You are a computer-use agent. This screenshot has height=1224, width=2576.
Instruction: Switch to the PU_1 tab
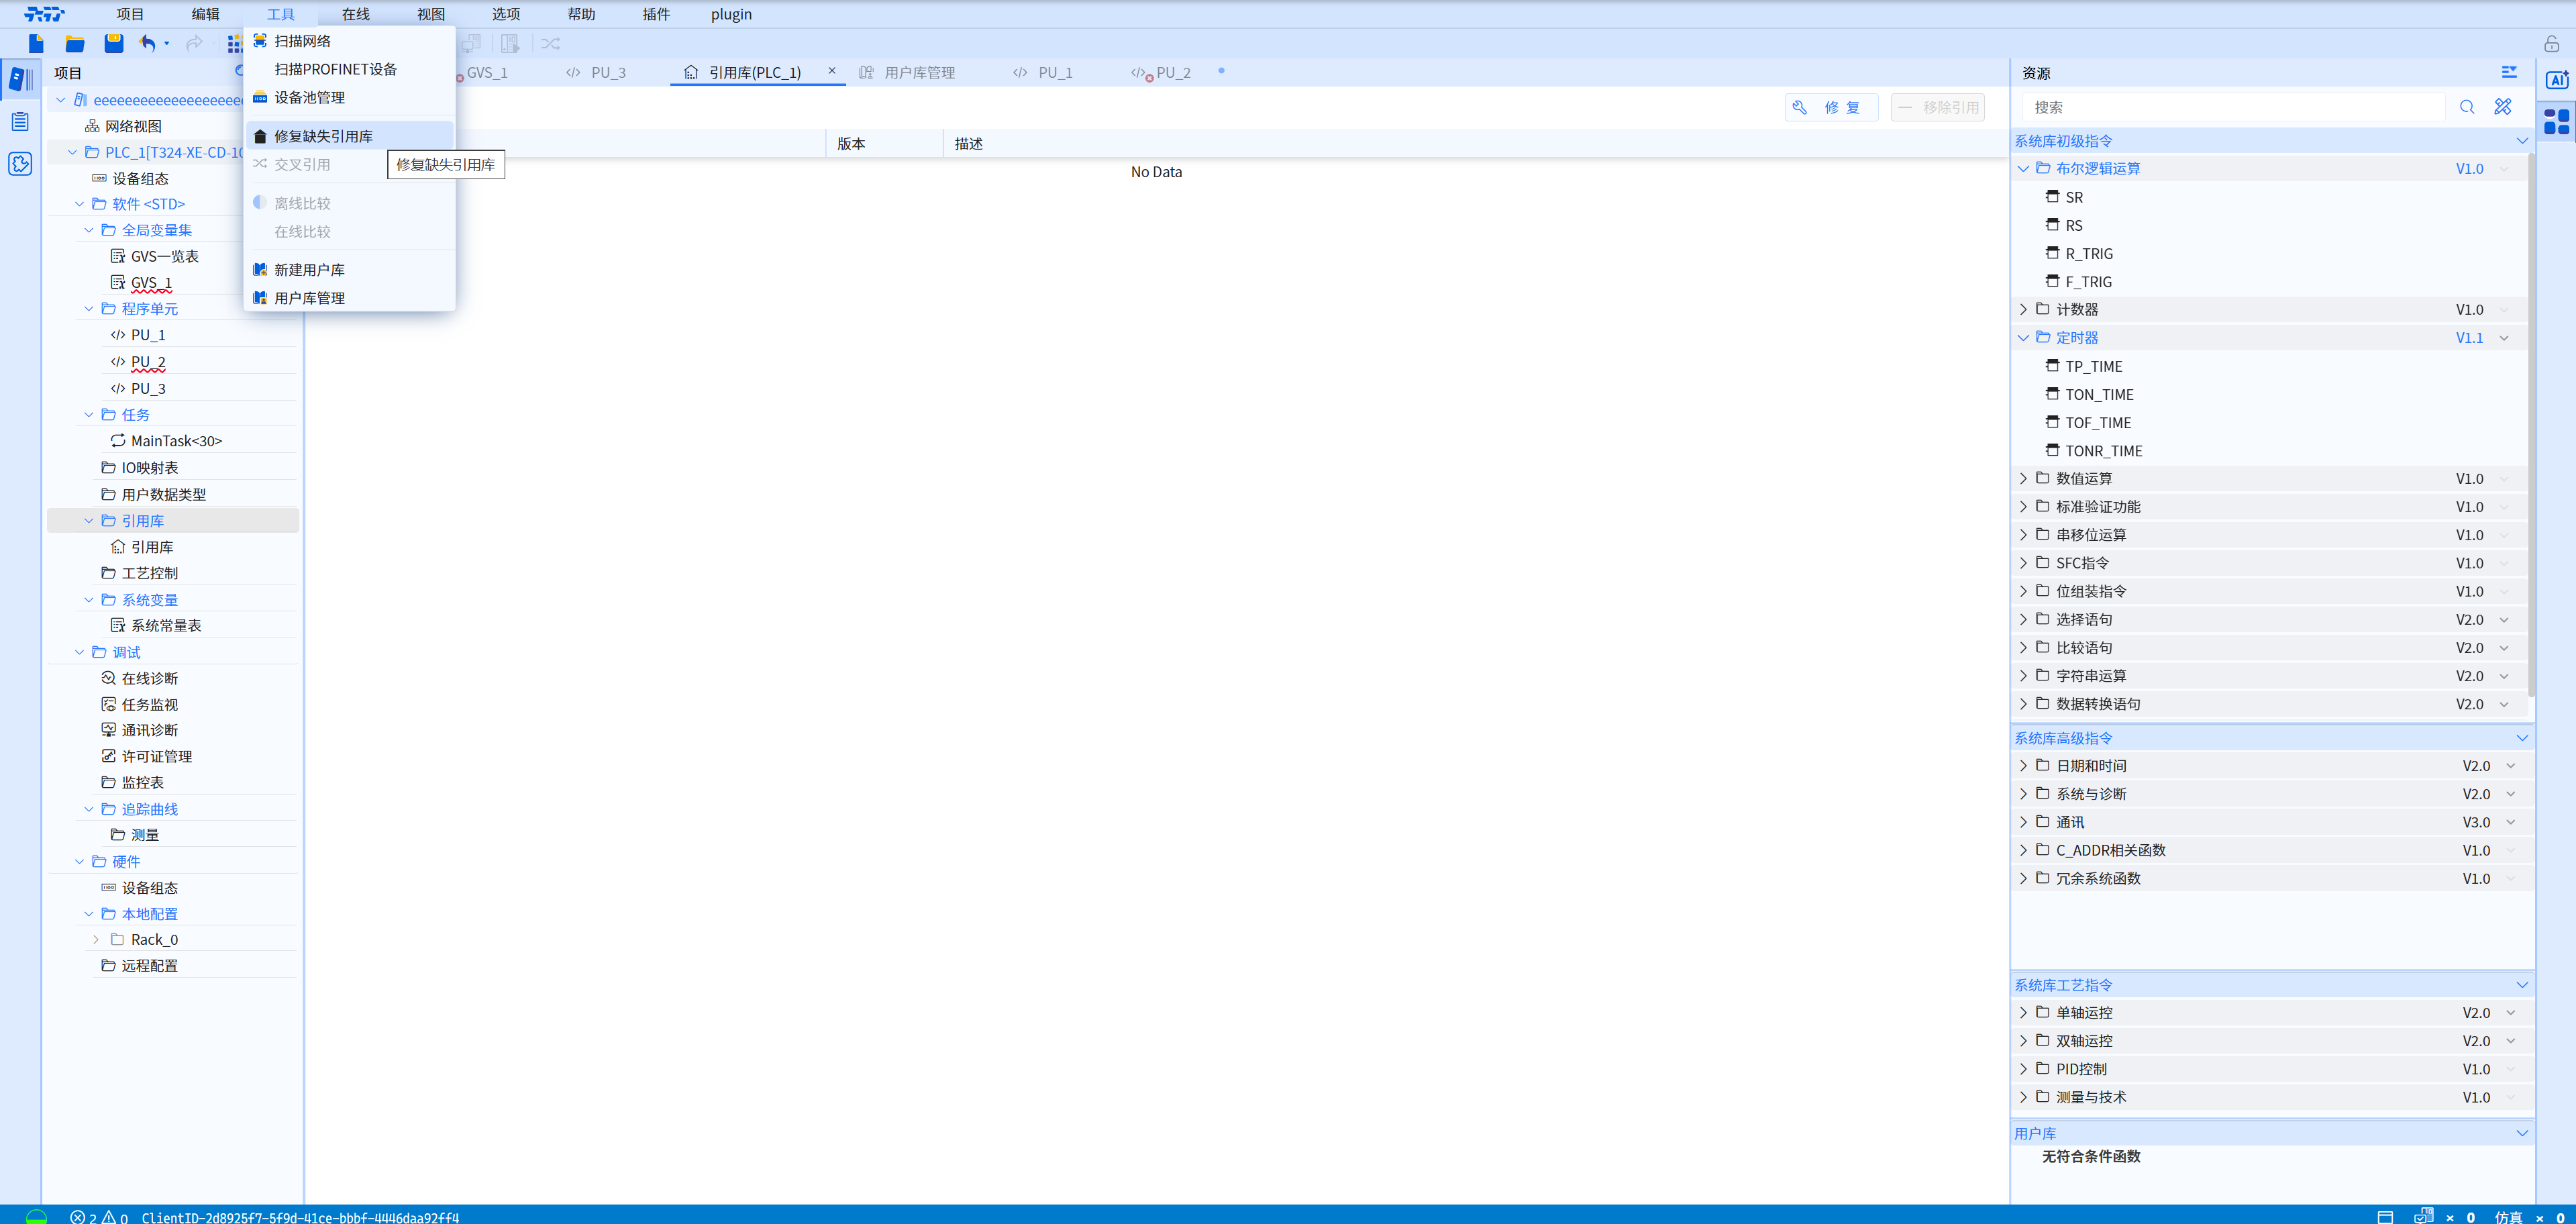pos(1054,73)
